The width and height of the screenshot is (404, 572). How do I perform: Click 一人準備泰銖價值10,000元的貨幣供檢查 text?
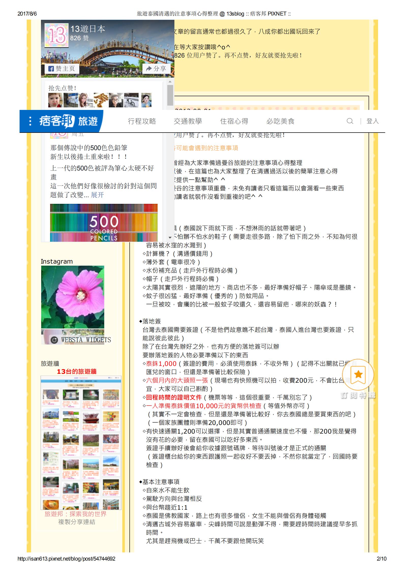coord(204,406)
